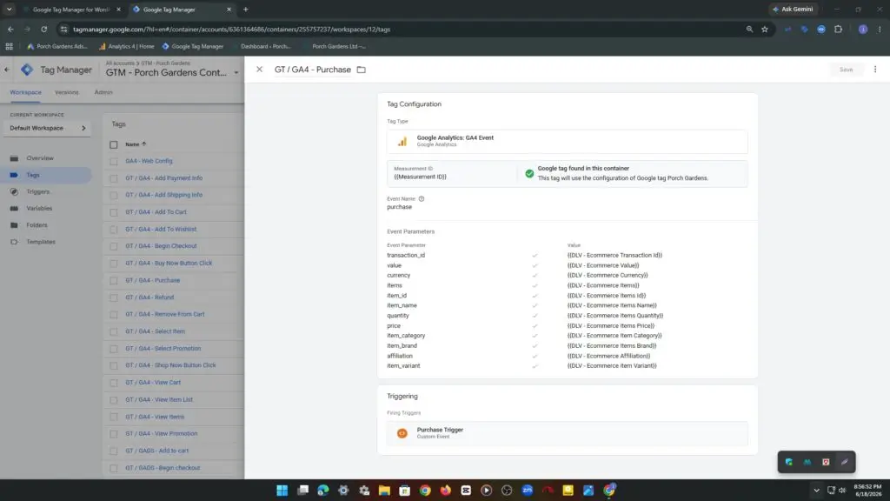Screen dimensions: 890x501
Task: Open the Event Name help icon
Action: [422, 199]
